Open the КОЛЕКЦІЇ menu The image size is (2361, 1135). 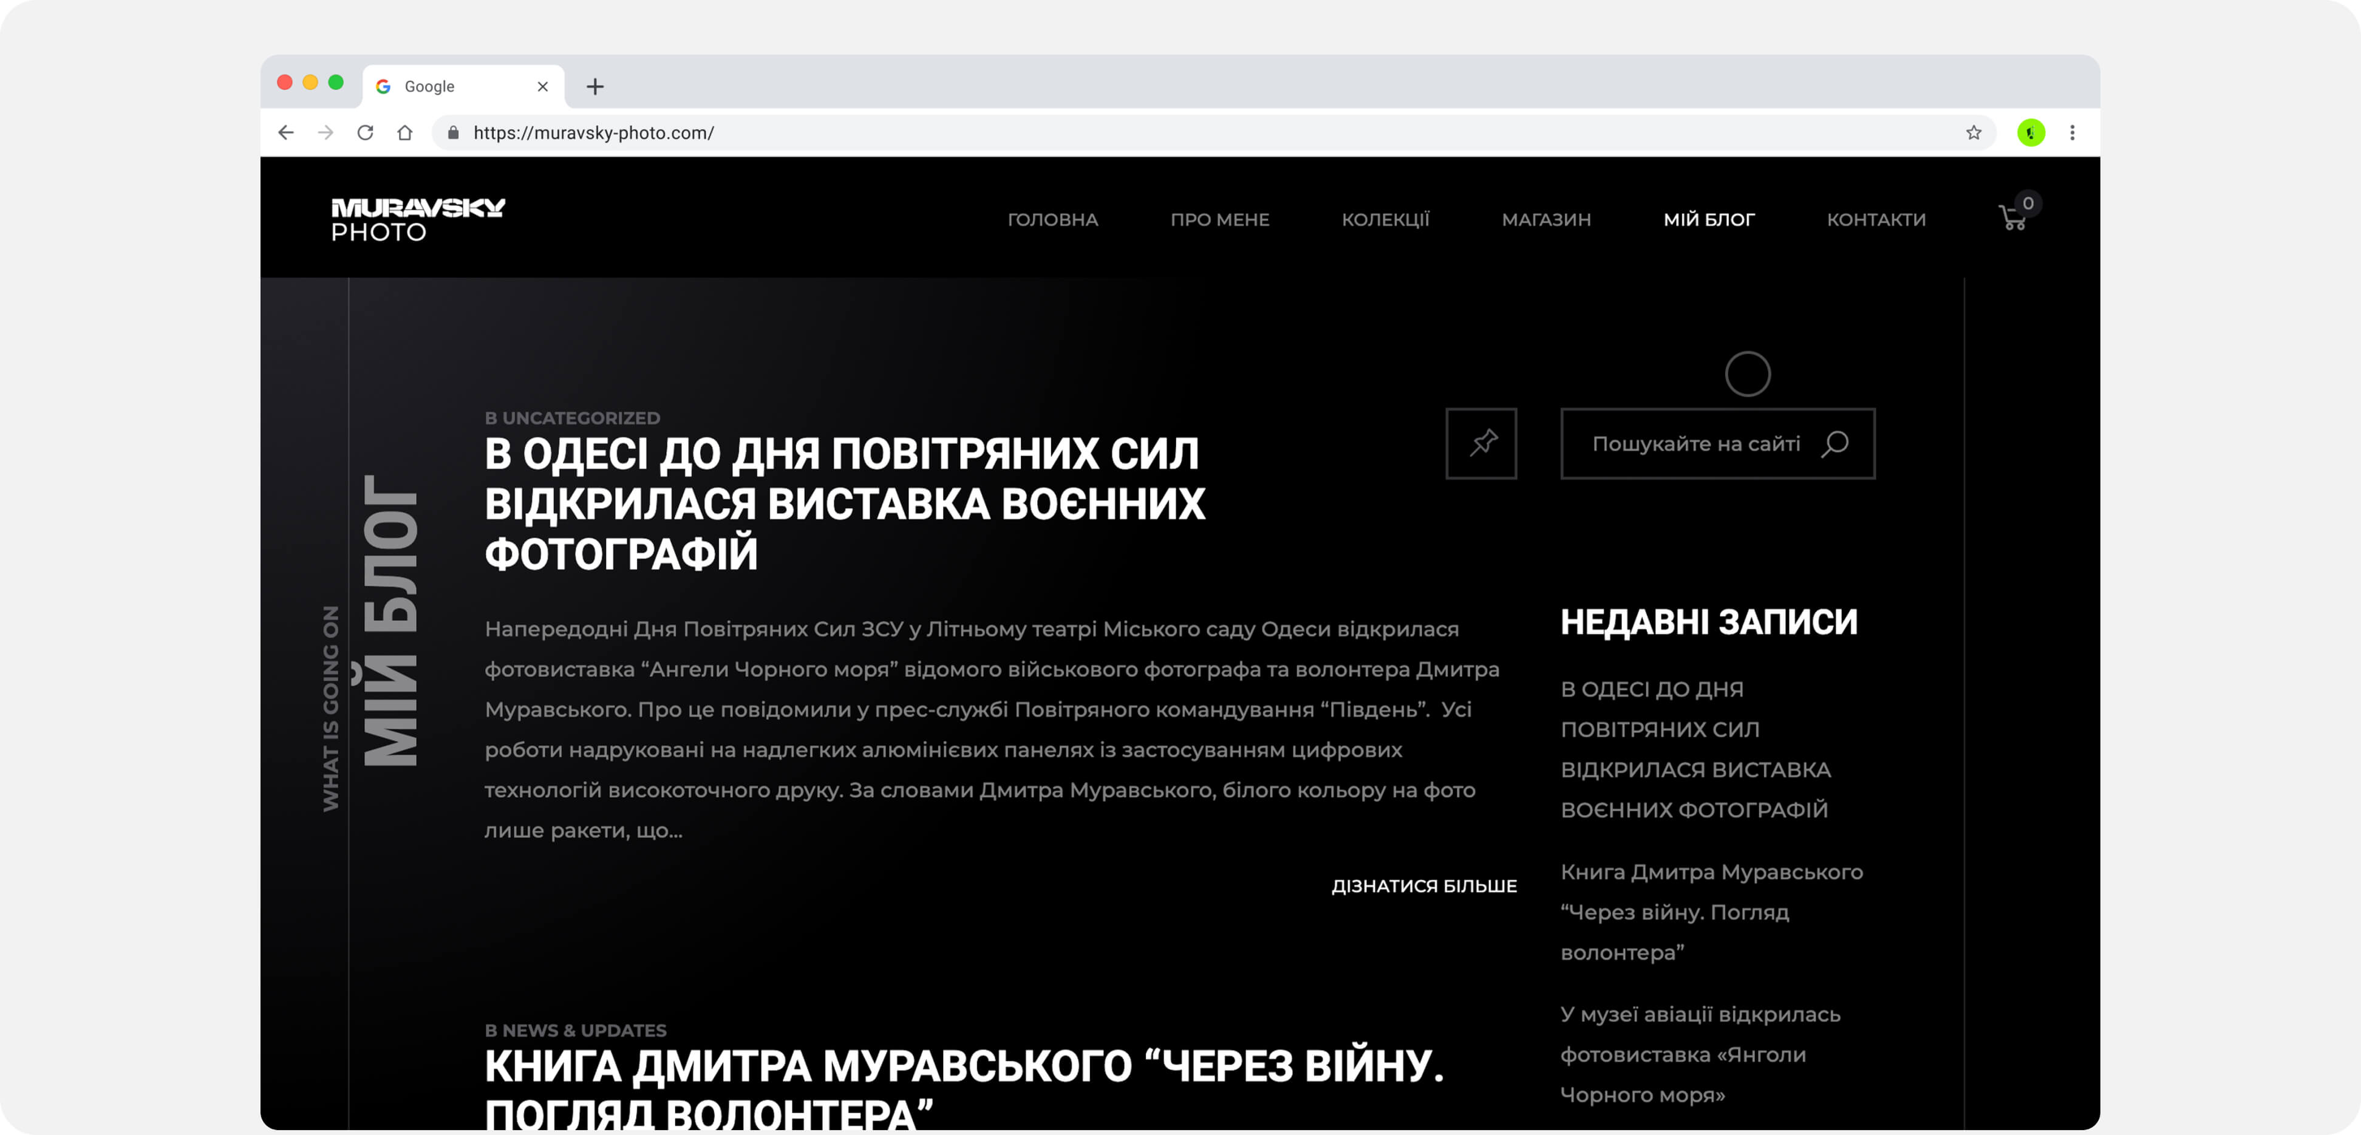1385,220
